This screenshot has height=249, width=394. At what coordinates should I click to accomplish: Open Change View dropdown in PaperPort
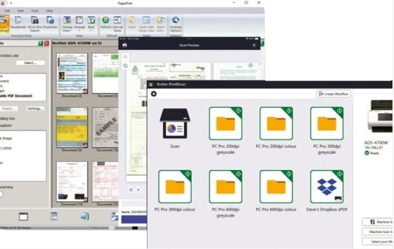point(67,24)
